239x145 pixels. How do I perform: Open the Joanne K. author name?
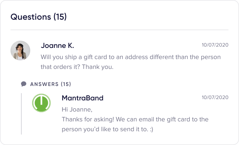[57, 45]
